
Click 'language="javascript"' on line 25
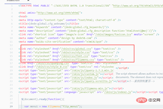(80, 92)
